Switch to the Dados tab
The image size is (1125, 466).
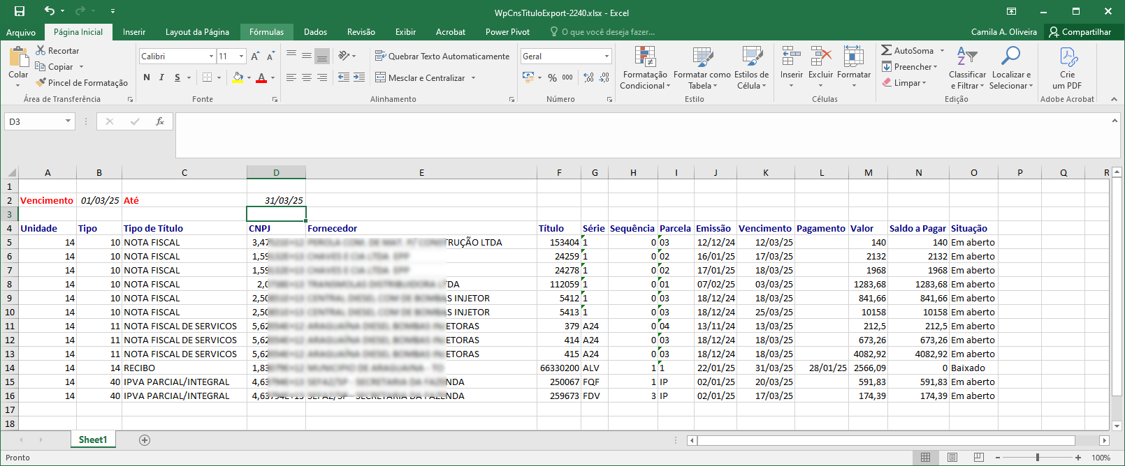[315, 32]
